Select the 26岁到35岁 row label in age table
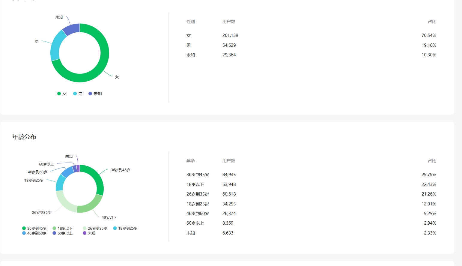462x266 pixels. click(x=198, y=194)
